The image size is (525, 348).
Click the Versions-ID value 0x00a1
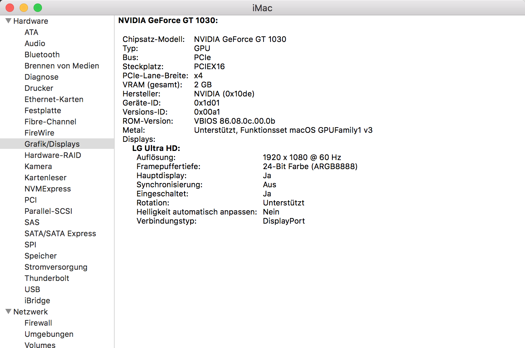207,112
